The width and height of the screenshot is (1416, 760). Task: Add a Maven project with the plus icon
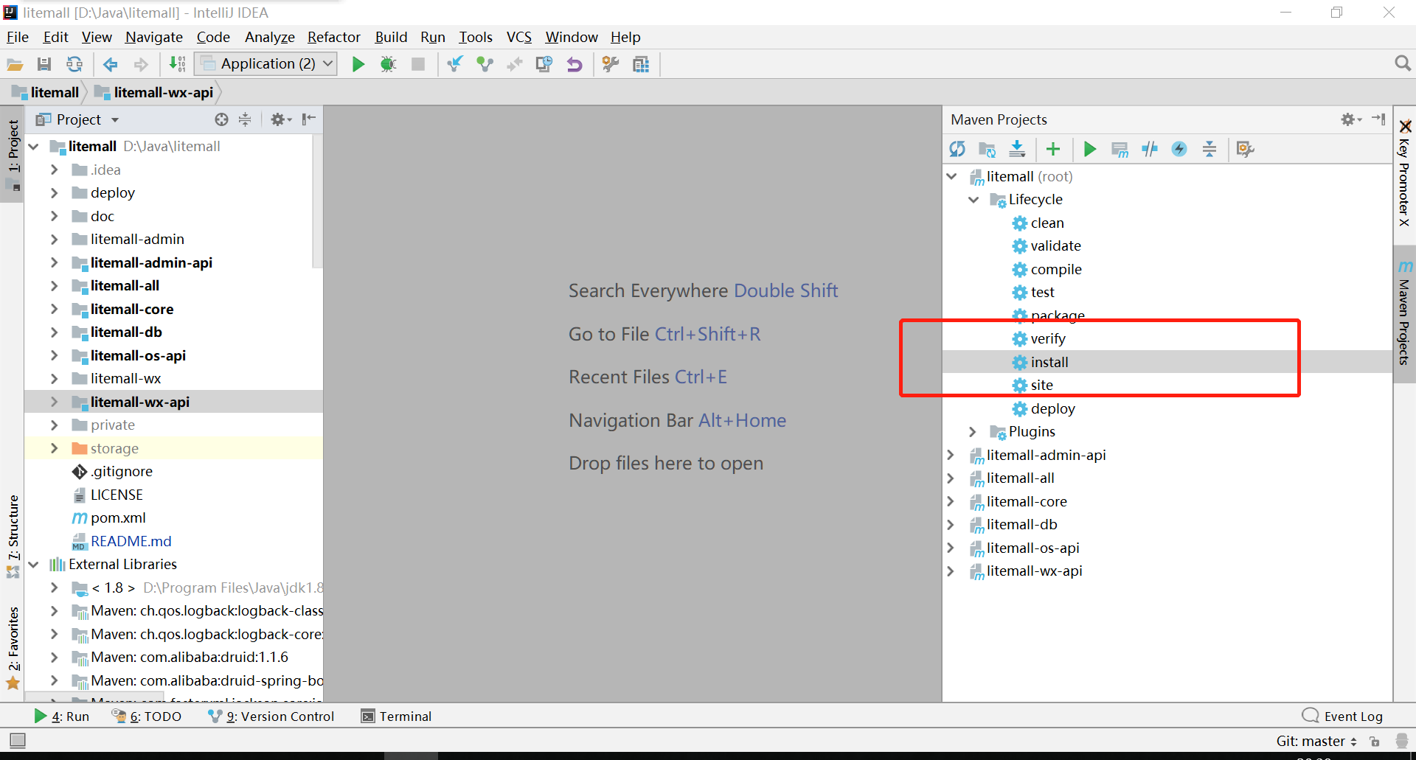[x=1053, y=149]
